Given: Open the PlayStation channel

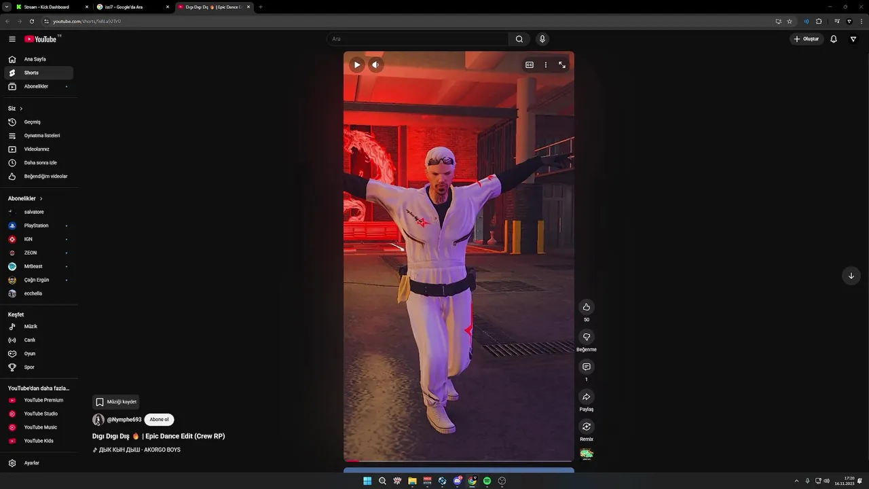Looking at the screenshot, I should 39,225.
